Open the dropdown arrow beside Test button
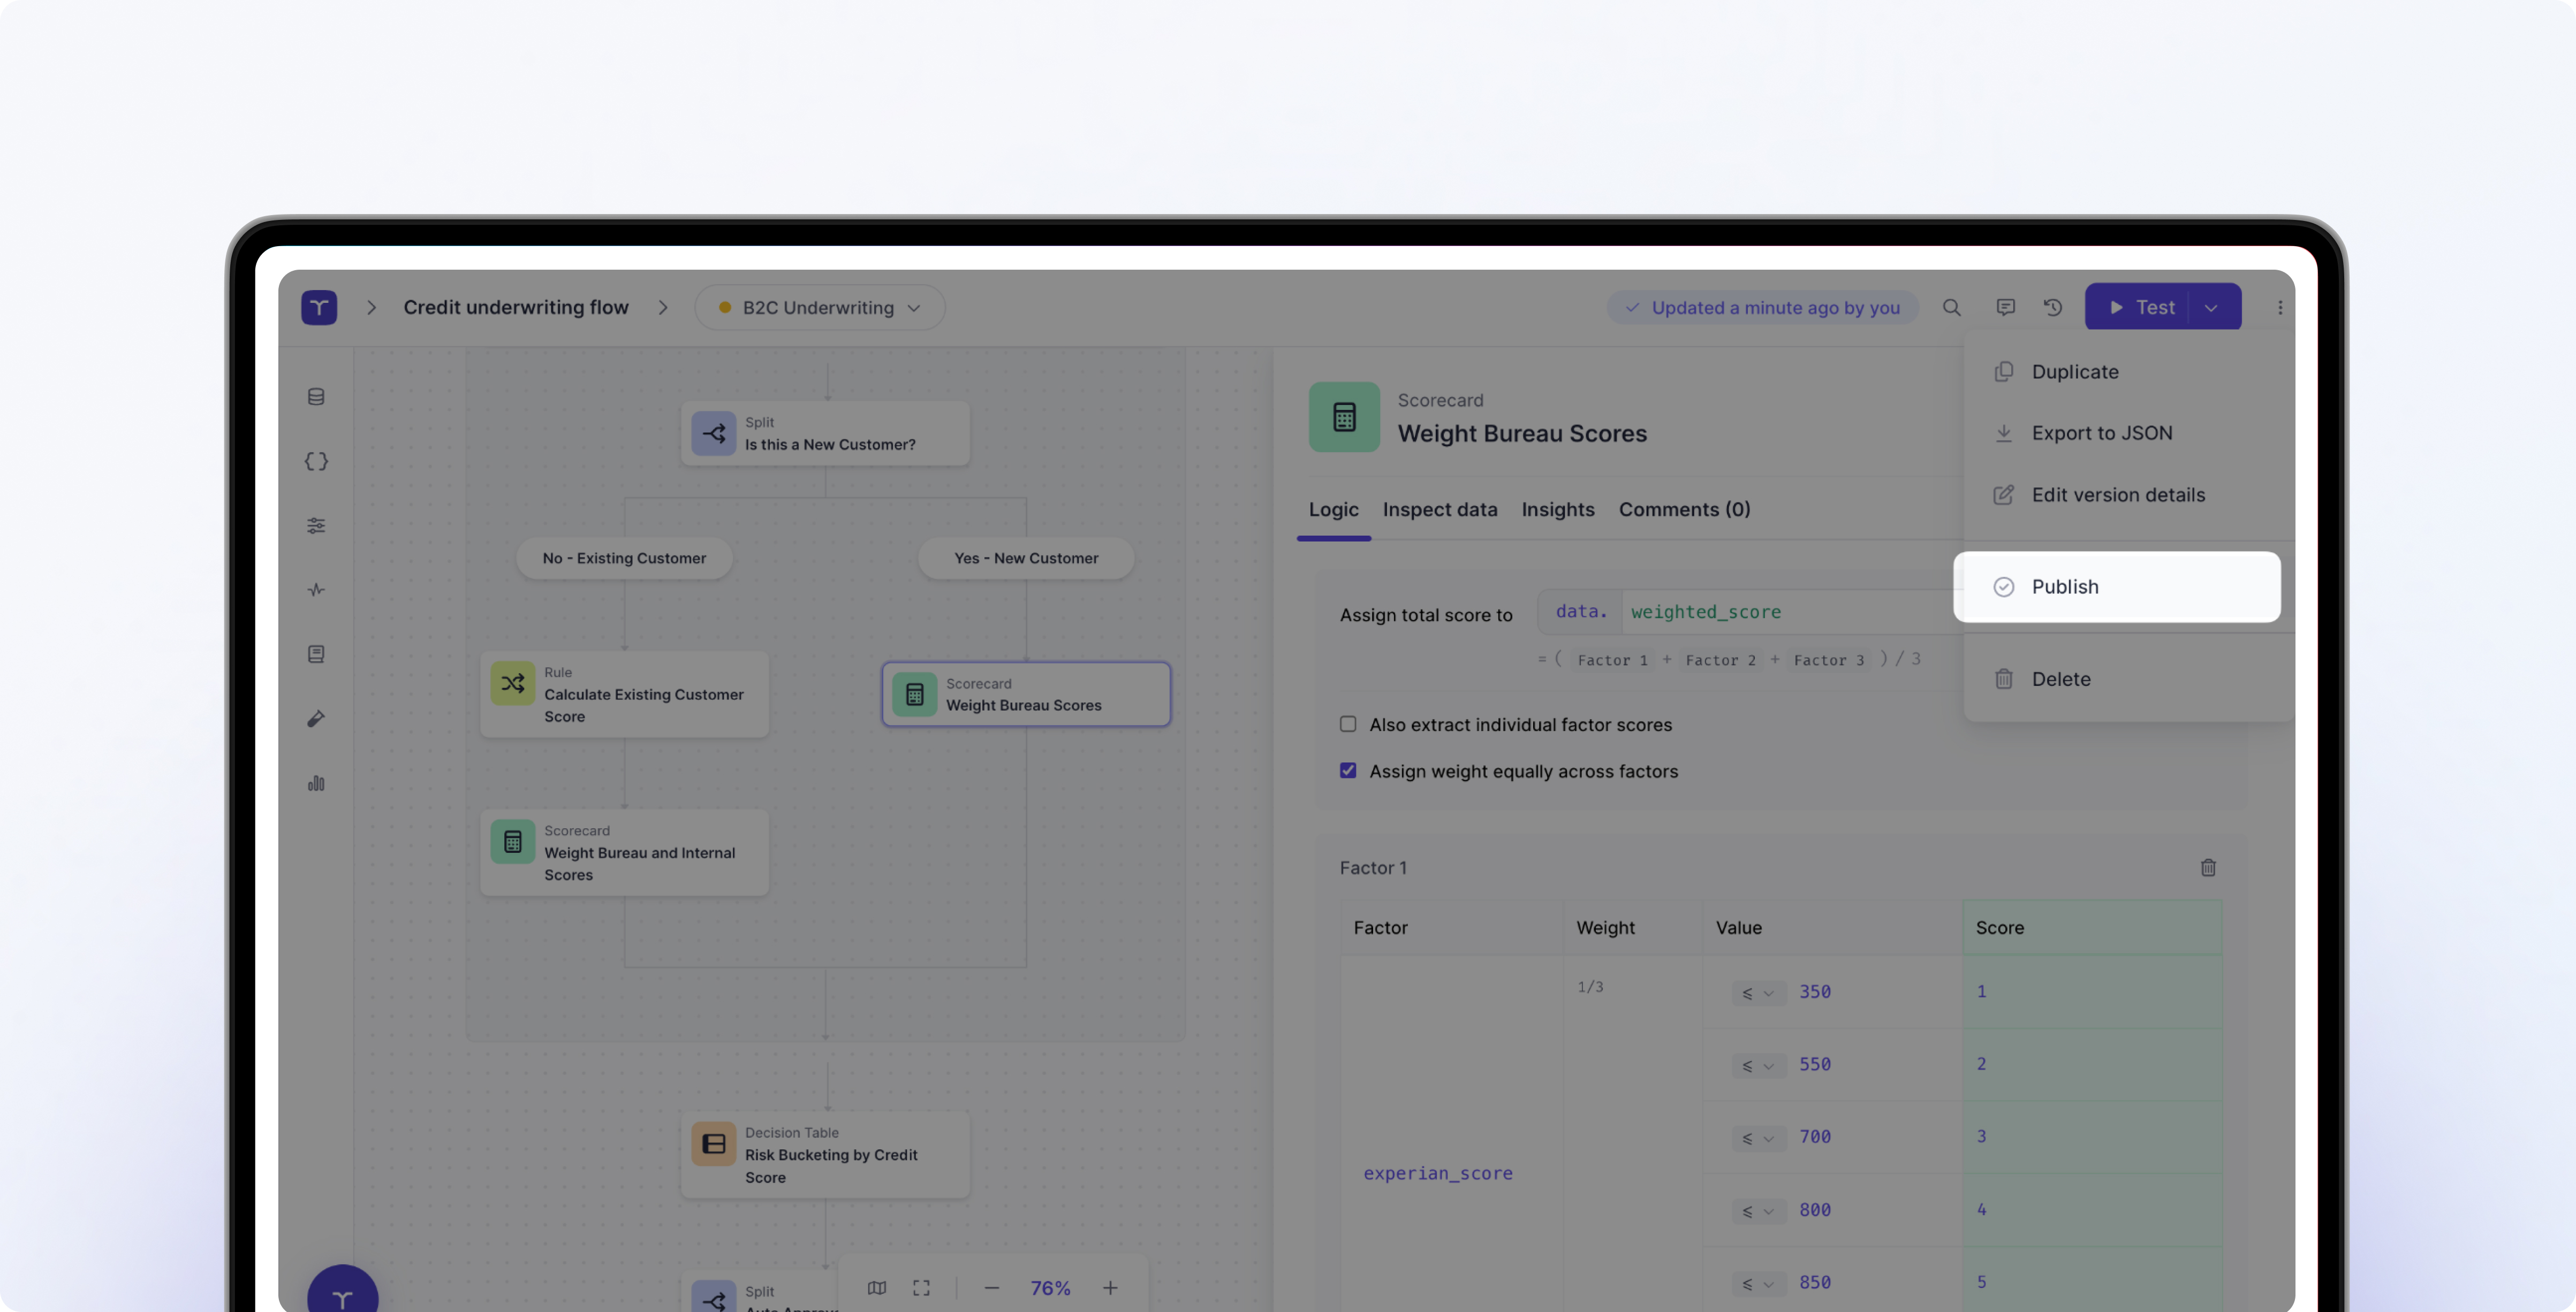This screenshot has height=1312, width=2576. pyautogui.click(x=2211, y=308)
